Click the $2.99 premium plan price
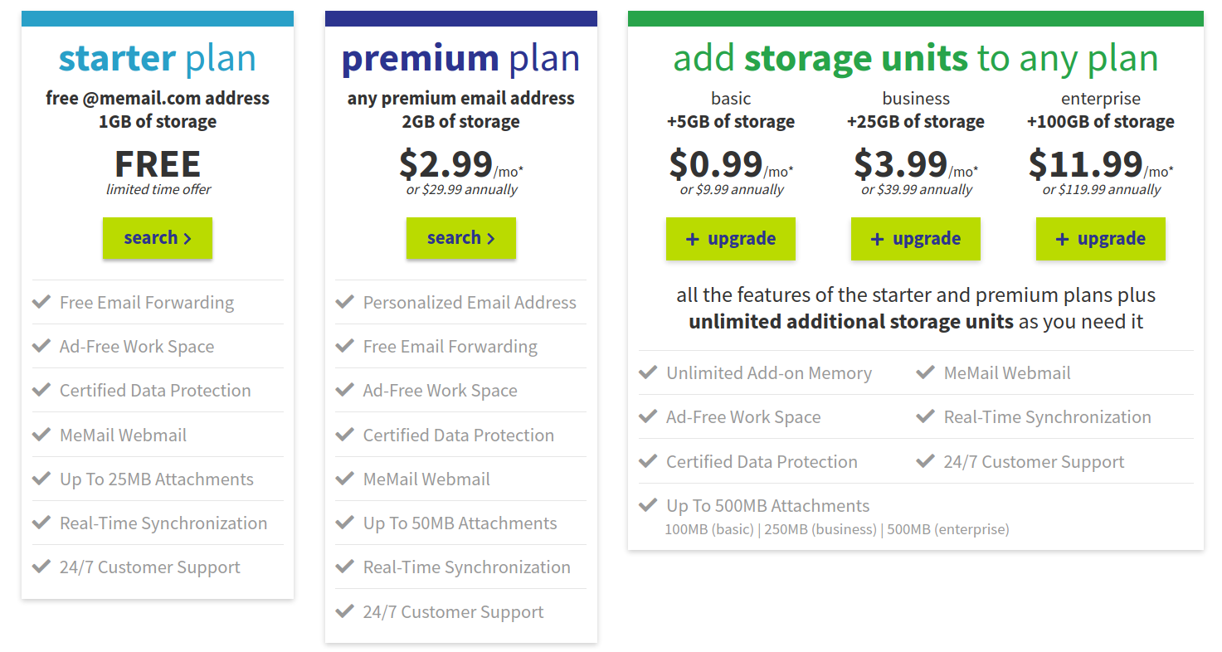Image resolution: width=1222 pixels, height=652 pixels. pos(446,164)
